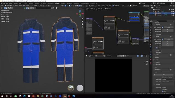This screenshot has height=98, width=175.
Task: Expand the Performance panel
Action: point(157,70)
